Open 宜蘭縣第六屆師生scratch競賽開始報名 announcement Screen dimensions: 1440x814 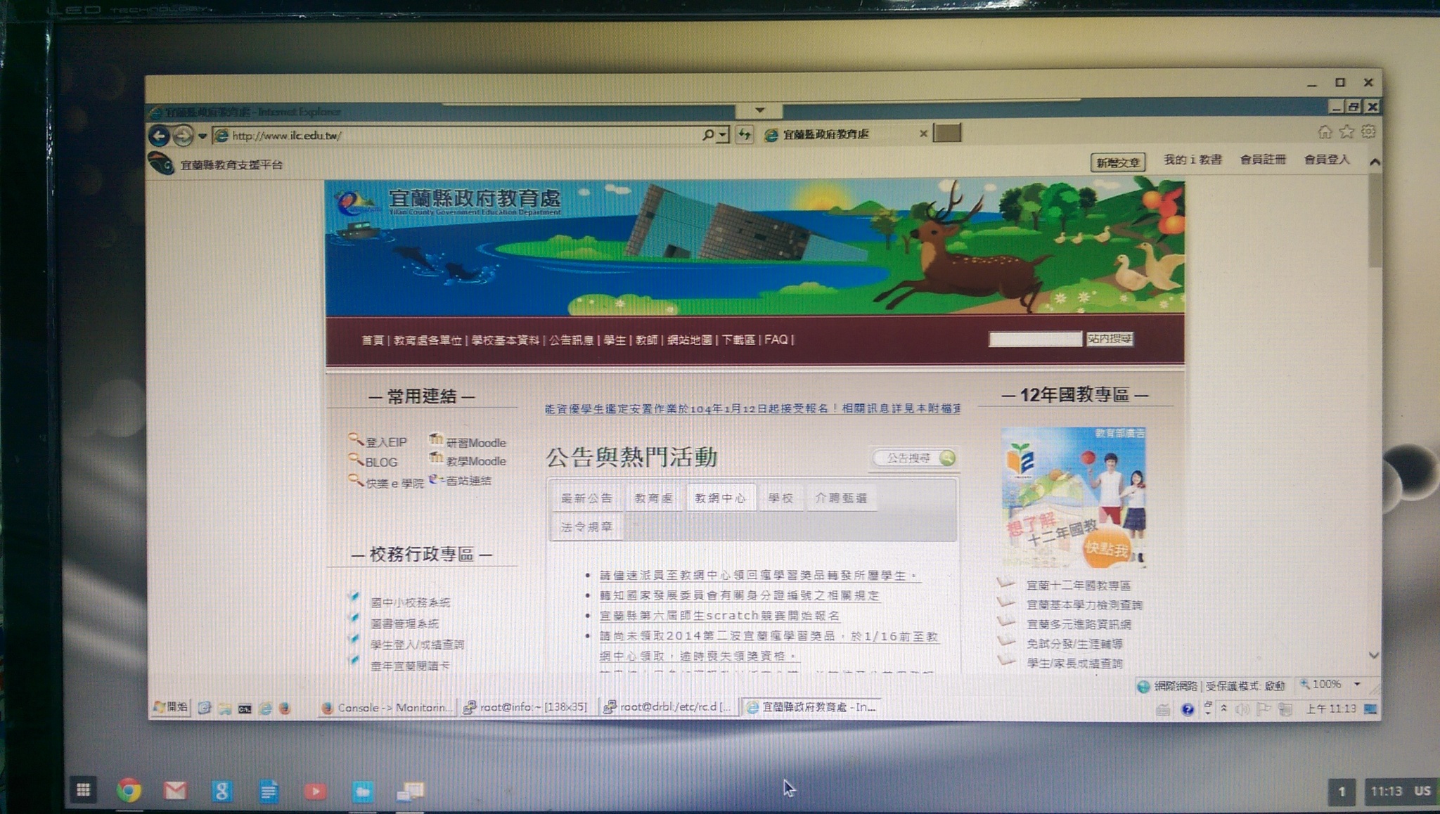point(719,615)
